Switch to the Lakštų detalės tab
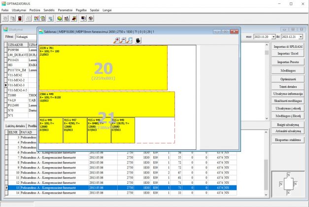The width and height of the screenshot is (309, 207). pos(15,126)
